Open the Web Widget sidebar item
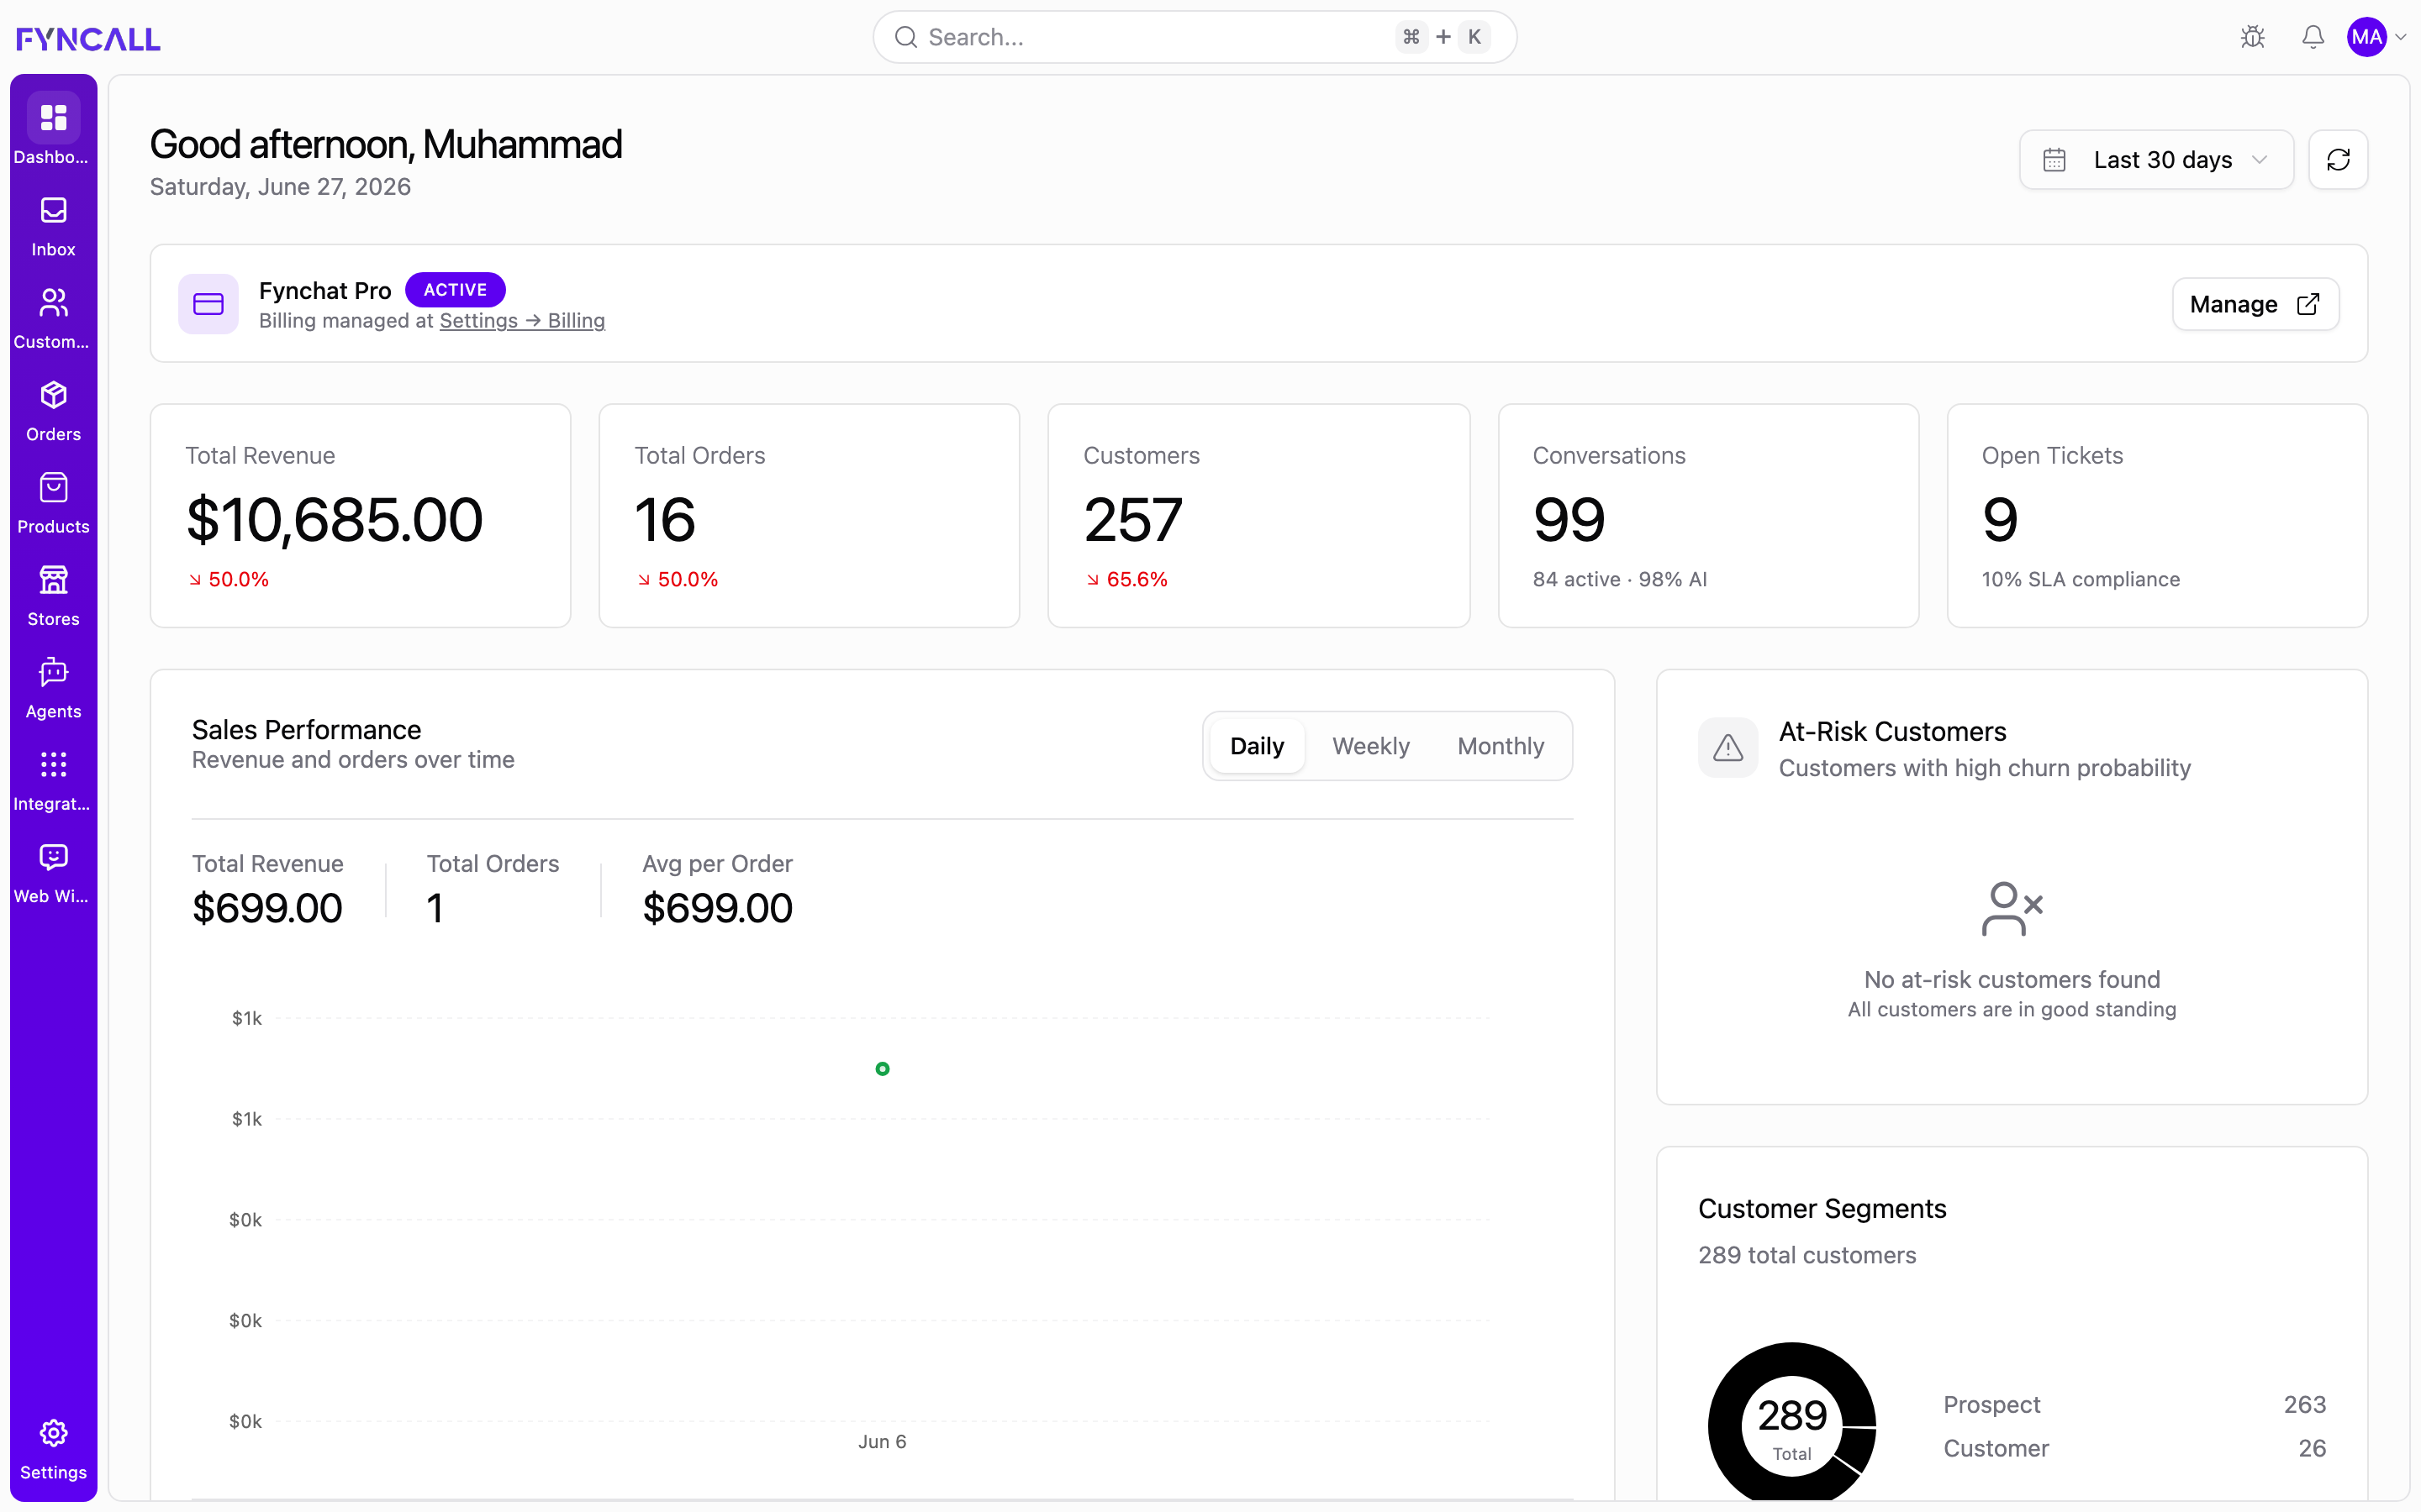The height and width of the screenshot is (1512, 2421). click(x=53, y=873)
